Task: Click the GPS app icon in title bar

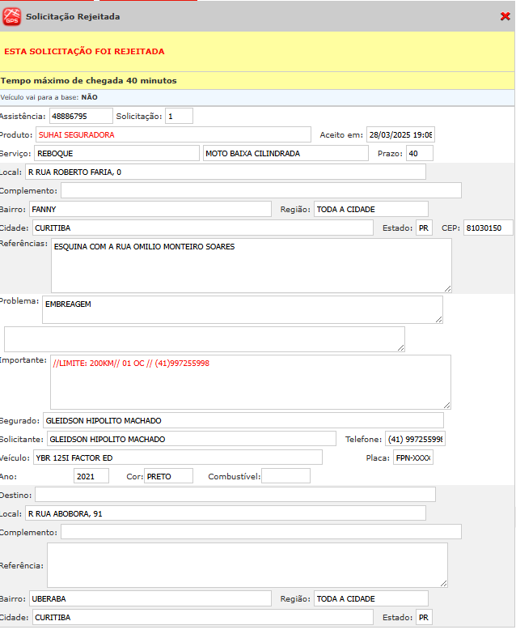Action: coord(12,16)
